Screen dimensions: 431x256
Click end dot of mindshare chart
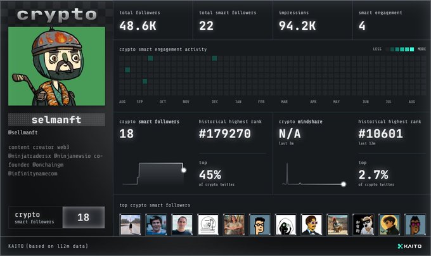click(x=344, y=184)
